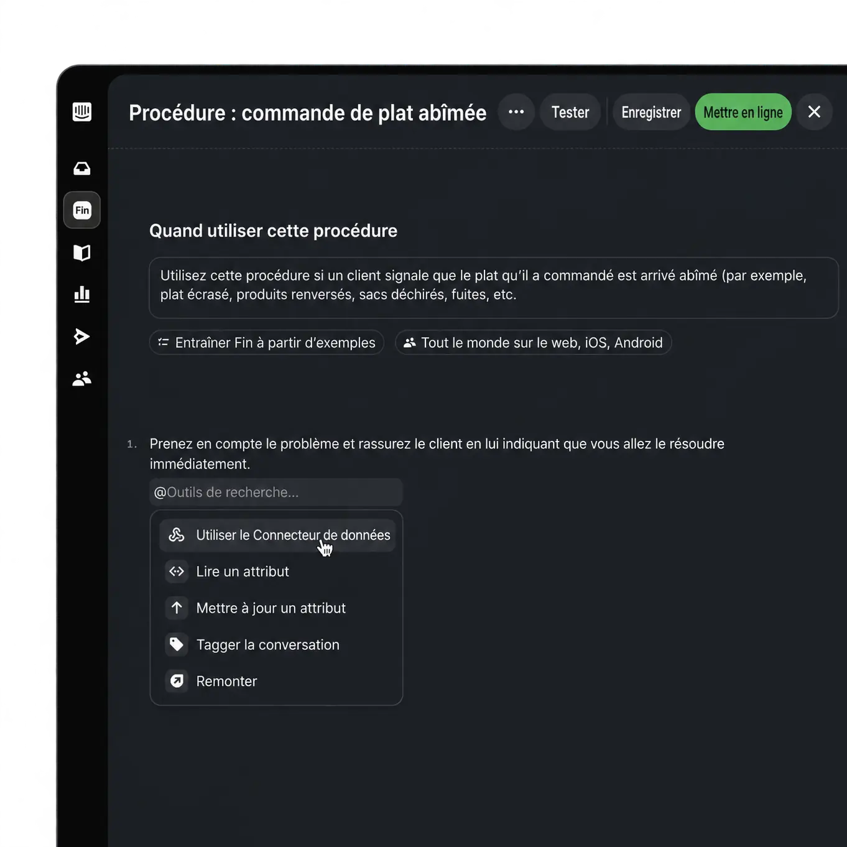Select the Fin AI agent icon
The image size is (847, 847).
pyautogui.click(x=82, y=210)
